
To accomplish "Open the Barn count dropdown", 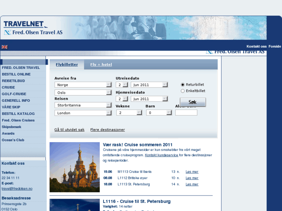I will (x=159, y=113).
